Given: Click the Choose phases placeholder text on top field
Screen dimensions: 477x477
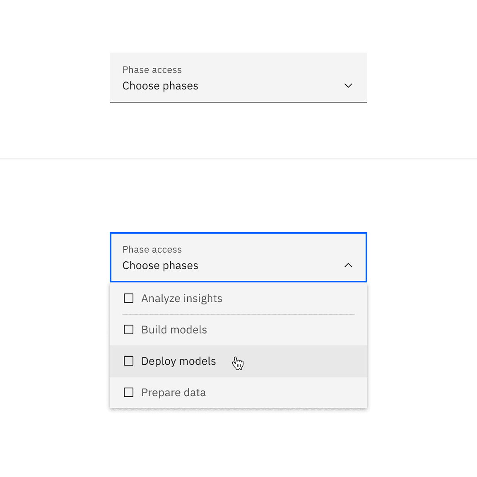Looking at the screenshot, I should pos(160,86).
